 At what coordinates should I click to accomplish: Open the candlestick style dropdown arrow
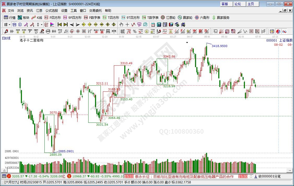click(42, 25)
